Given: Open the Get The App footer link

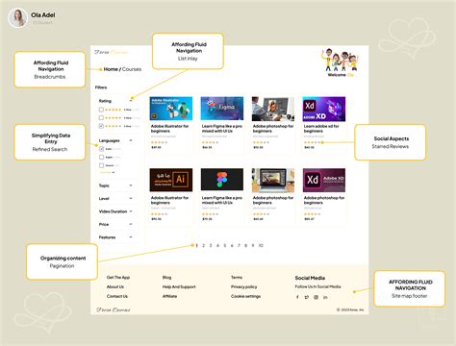Looking at the screenshot, I should [118, 278].
